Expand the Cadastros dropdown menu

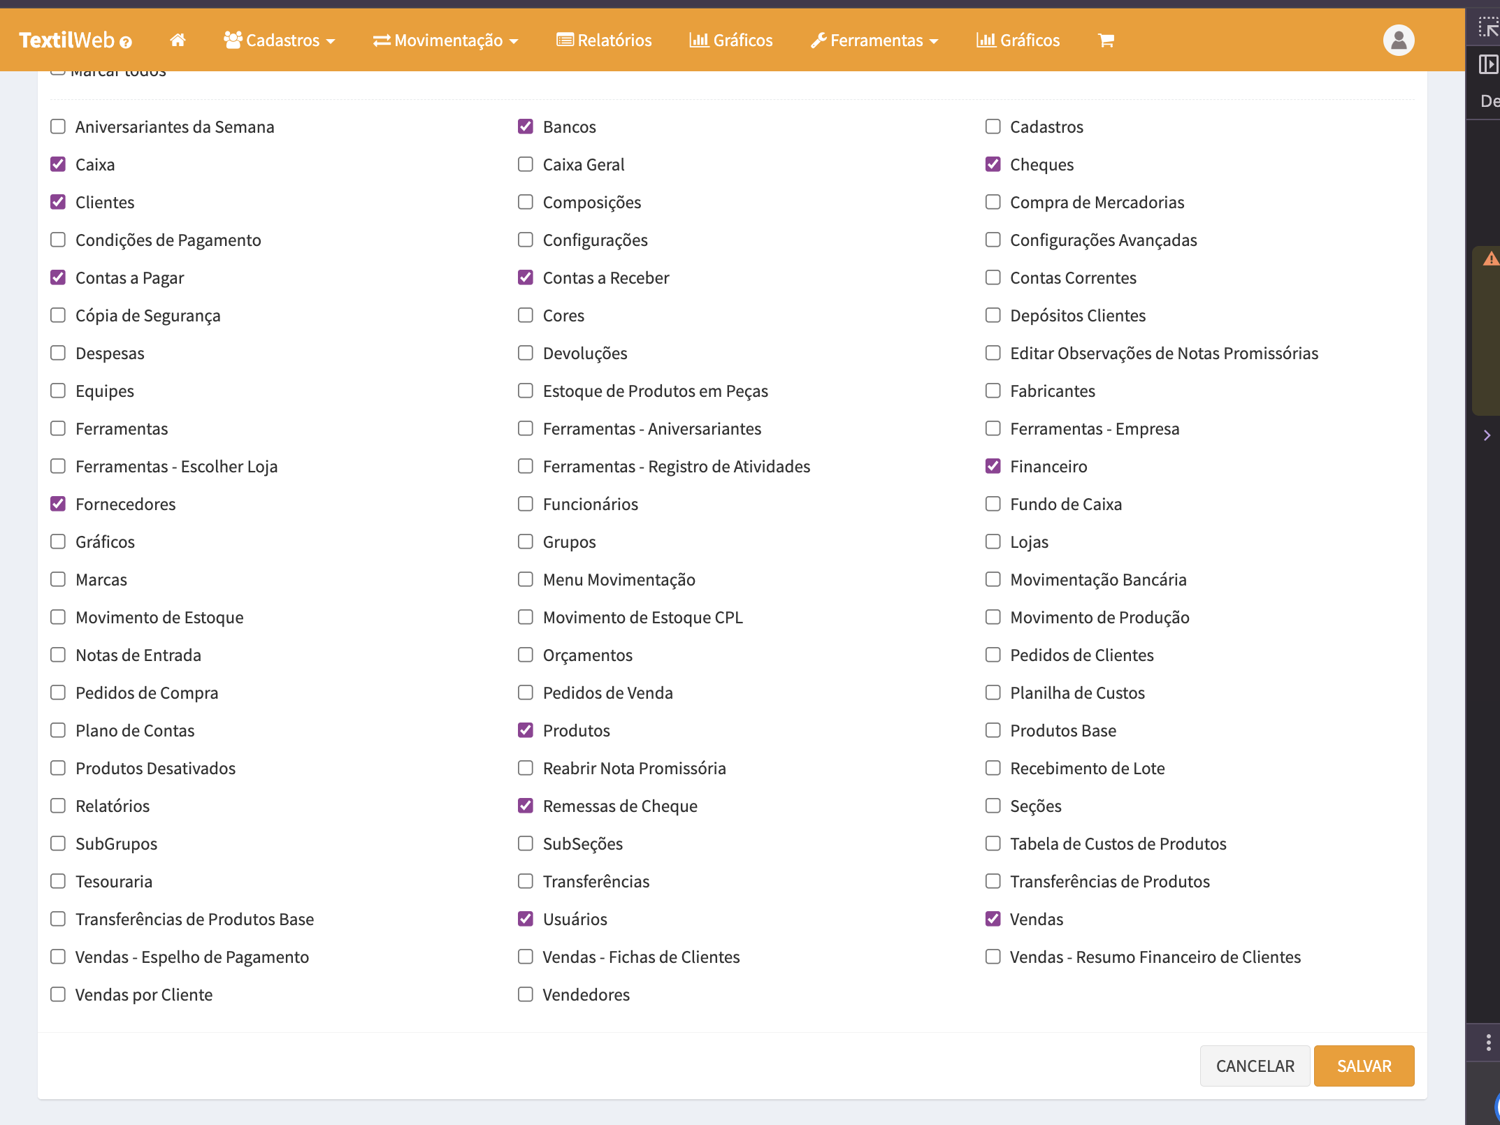click(x=280, y=40)
